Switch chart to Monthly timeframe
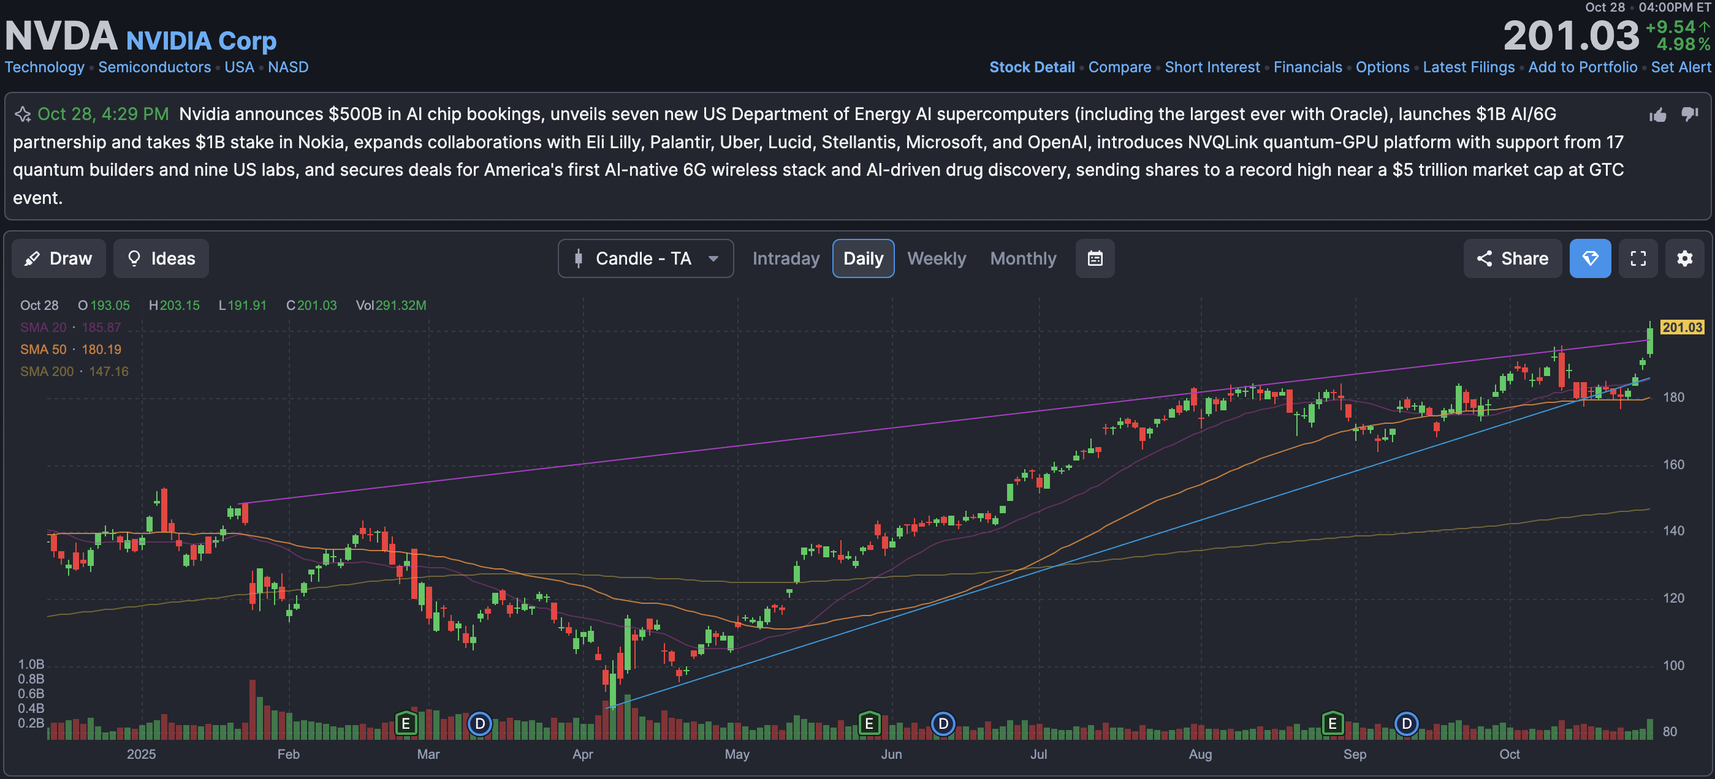 pyautogui.click(x=1022, y=258)
